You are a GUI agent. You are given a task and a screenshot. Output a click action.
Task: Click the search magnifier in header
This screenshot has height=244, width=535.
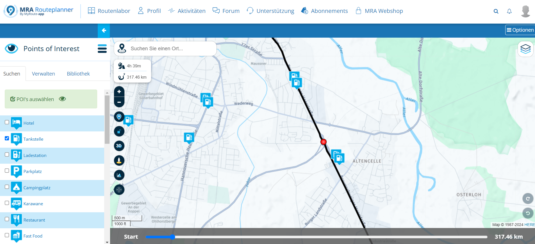496,11
